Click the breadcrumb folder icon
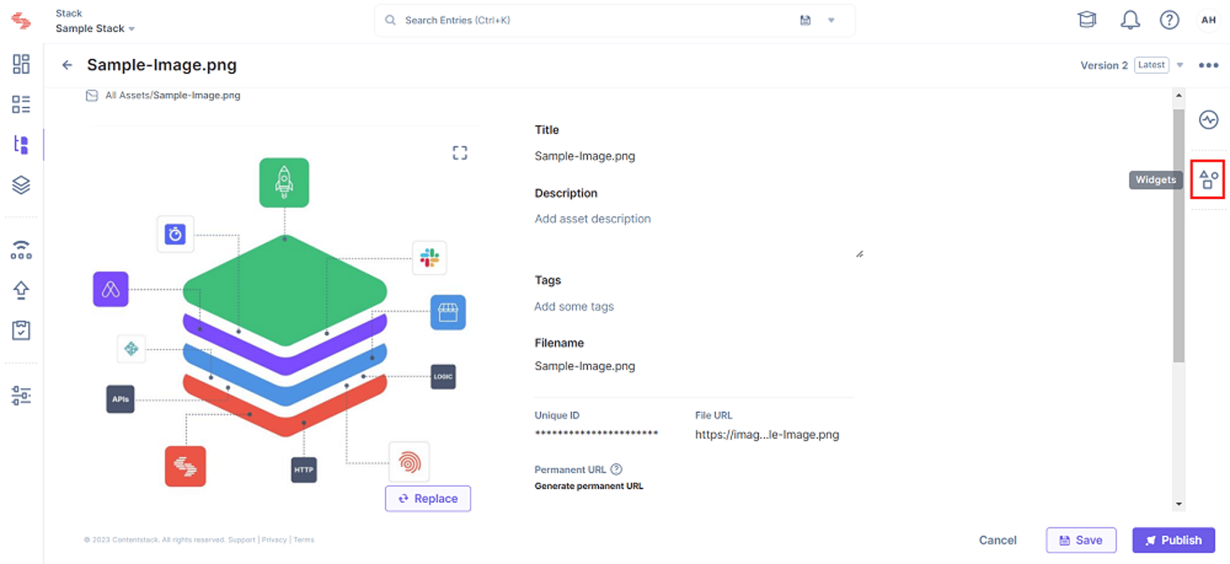 point(92,95)
